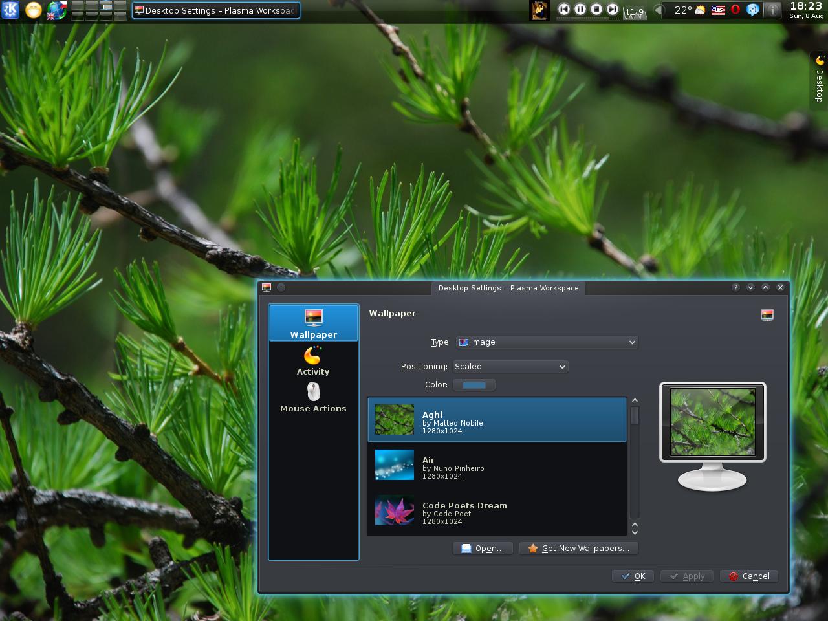Select the Aghi wallpaper entry
828x621 pixels.
point(497,420)
